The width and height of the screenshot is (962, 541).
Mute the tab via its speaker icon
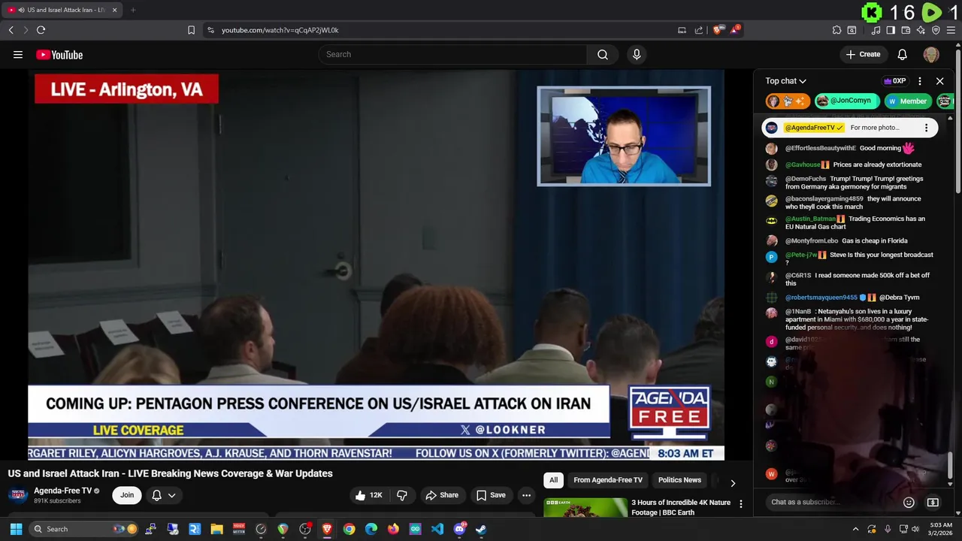coord(21,10)
